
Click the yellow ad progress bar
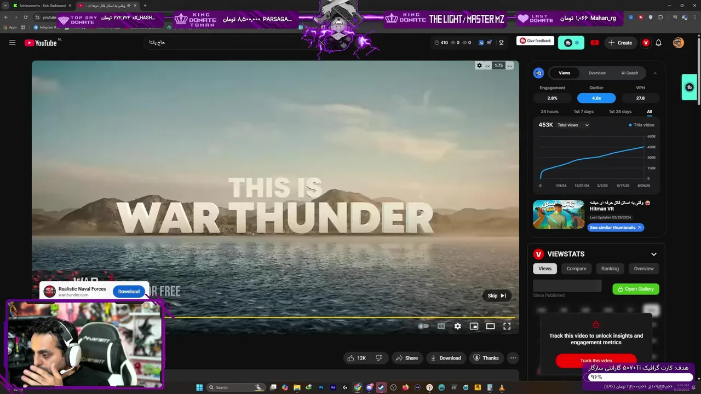[x=340, y=317]
